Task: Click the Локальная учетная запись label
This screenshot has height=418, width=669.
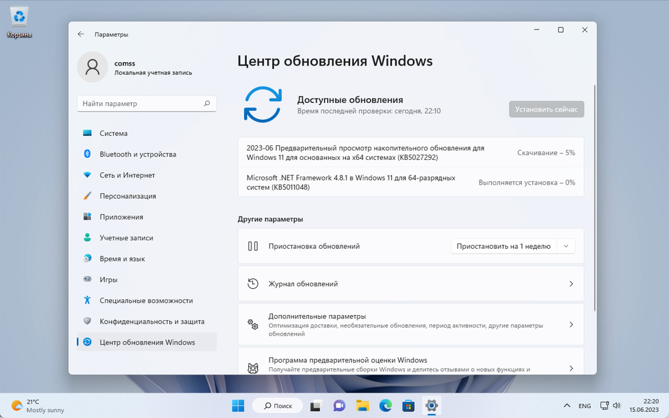Action: pos(153,73)
